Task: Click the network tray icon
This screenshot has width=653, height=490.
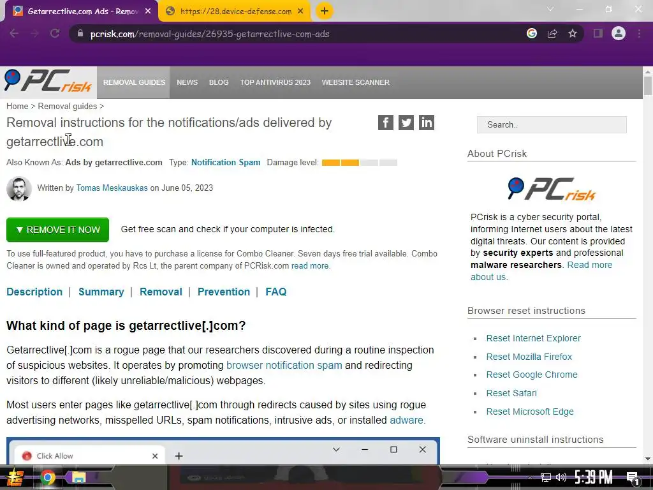Action: click(x=545, y=477)
